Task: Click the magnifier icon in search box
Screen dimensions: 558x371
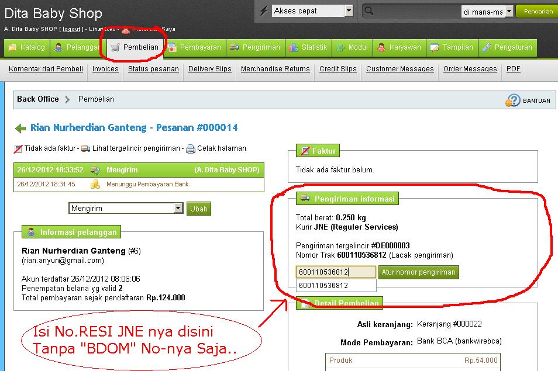Action: click(x=369, y=11)
